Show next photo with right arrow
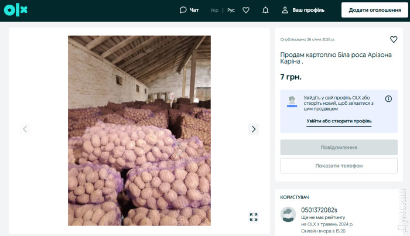 pos(254,129)
